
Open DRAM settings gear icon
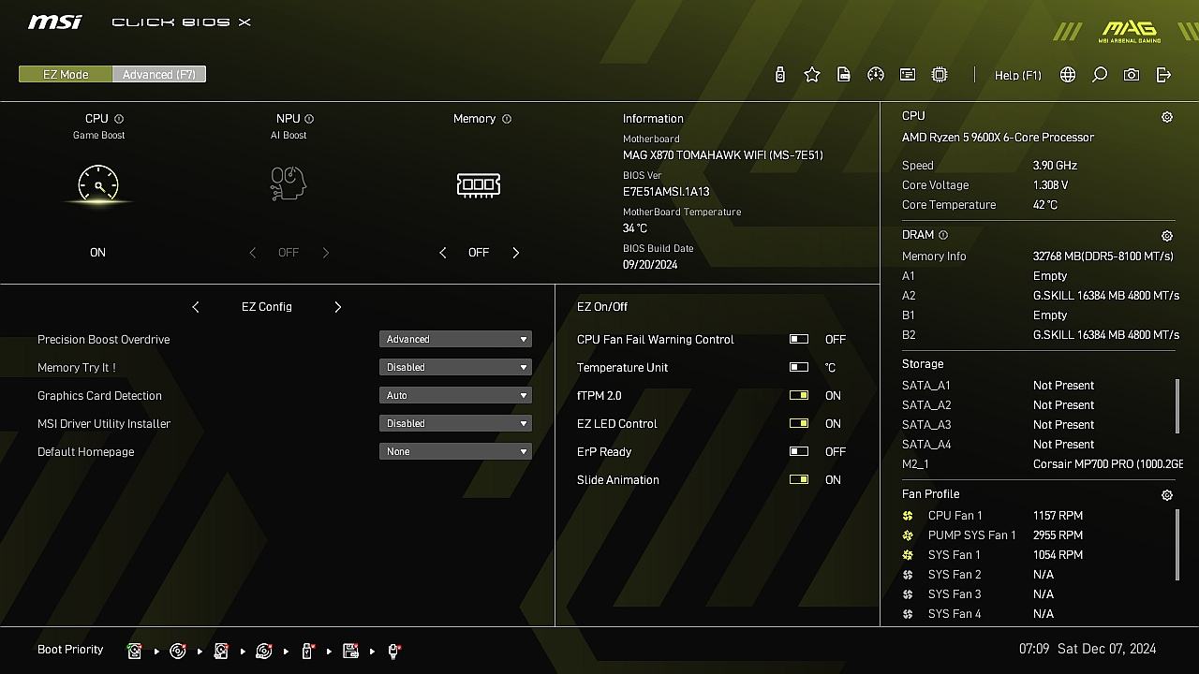coord(1167,236)
